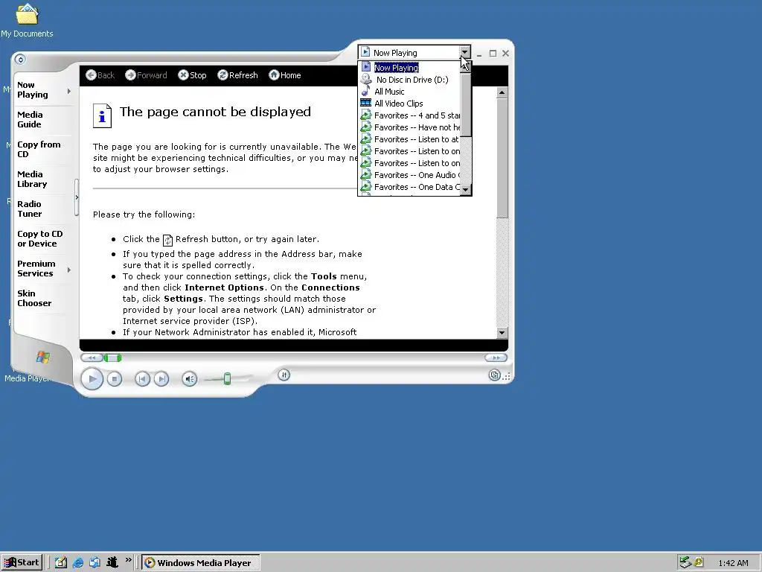Click the Windows logo in the player
The image size is (762, 572).
coord(42,357)
